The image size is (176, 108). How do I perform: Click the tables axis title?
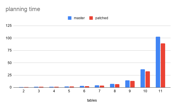coord(92,100)
